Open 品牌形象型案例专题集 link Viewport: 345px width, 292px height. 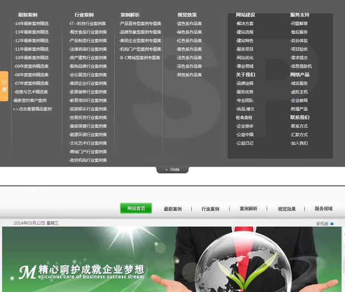point(140,32)
